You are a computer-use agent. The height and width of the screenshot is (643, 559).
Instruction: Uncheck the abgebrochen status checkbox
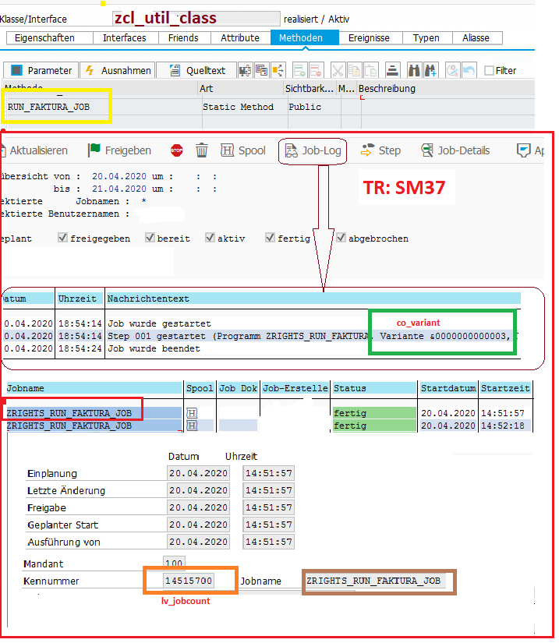coord(341,238)
